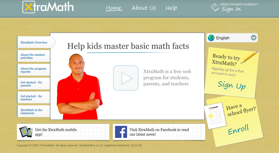Play the overview video

point(126,78)
